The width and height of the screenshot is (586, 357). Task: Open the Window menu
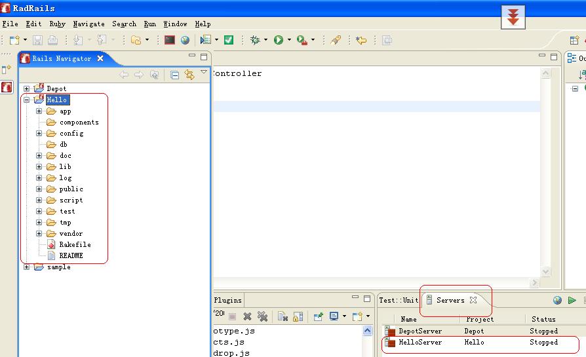(175, 24)
